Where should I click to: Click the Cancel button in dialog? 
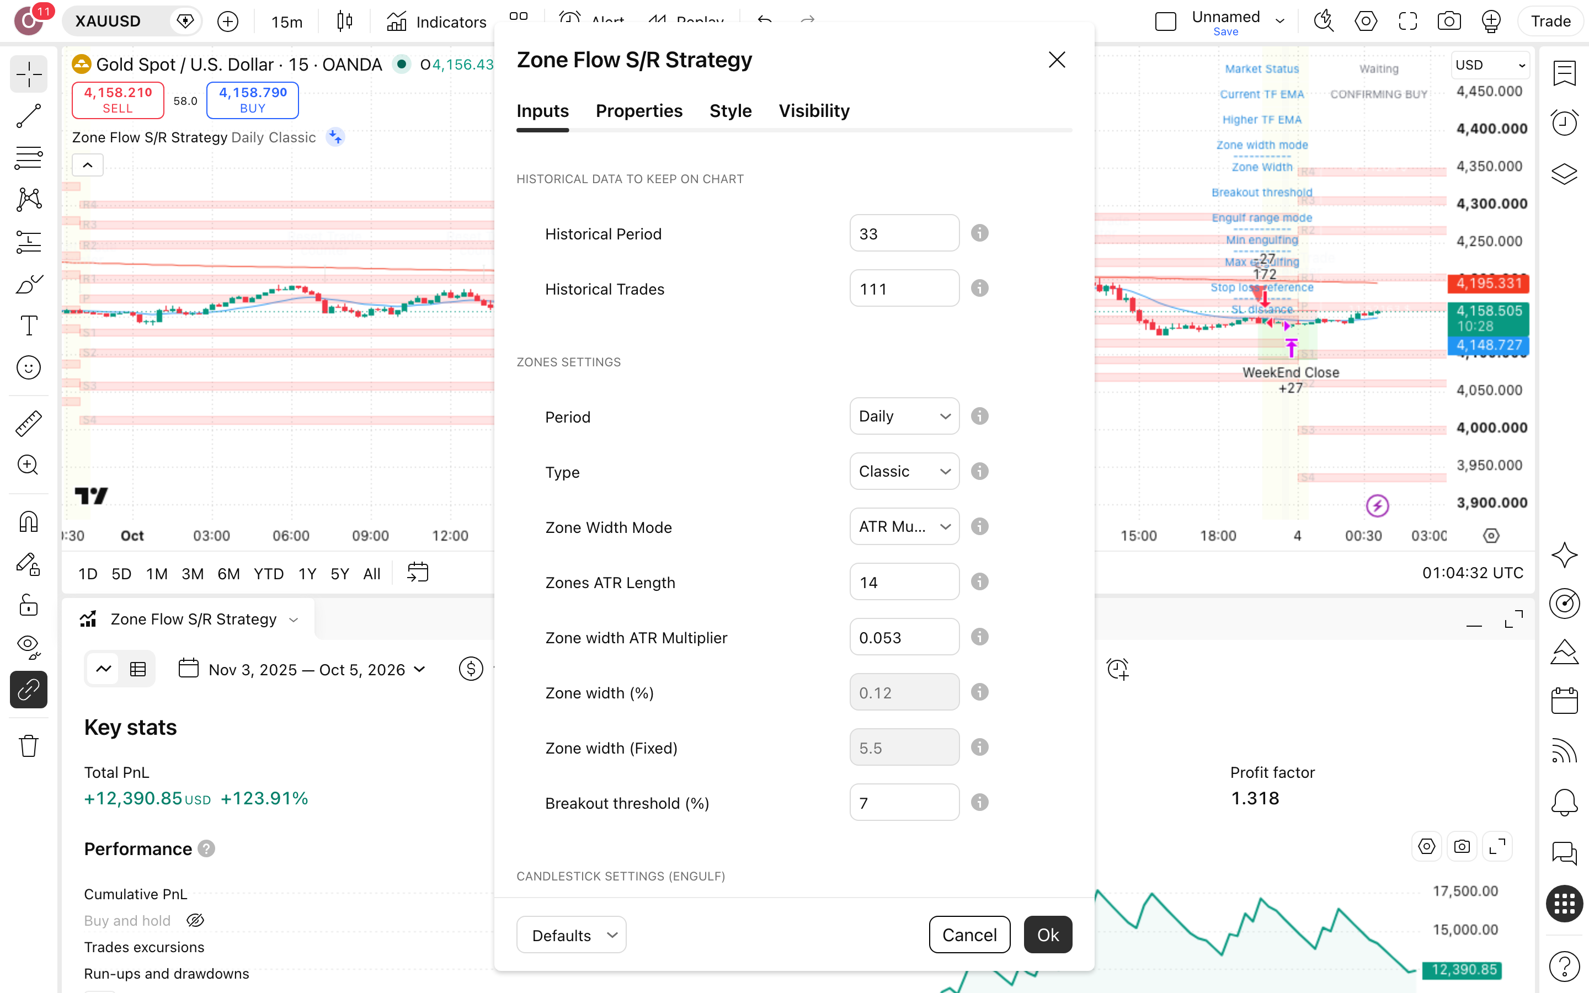[x=969, y=935]
